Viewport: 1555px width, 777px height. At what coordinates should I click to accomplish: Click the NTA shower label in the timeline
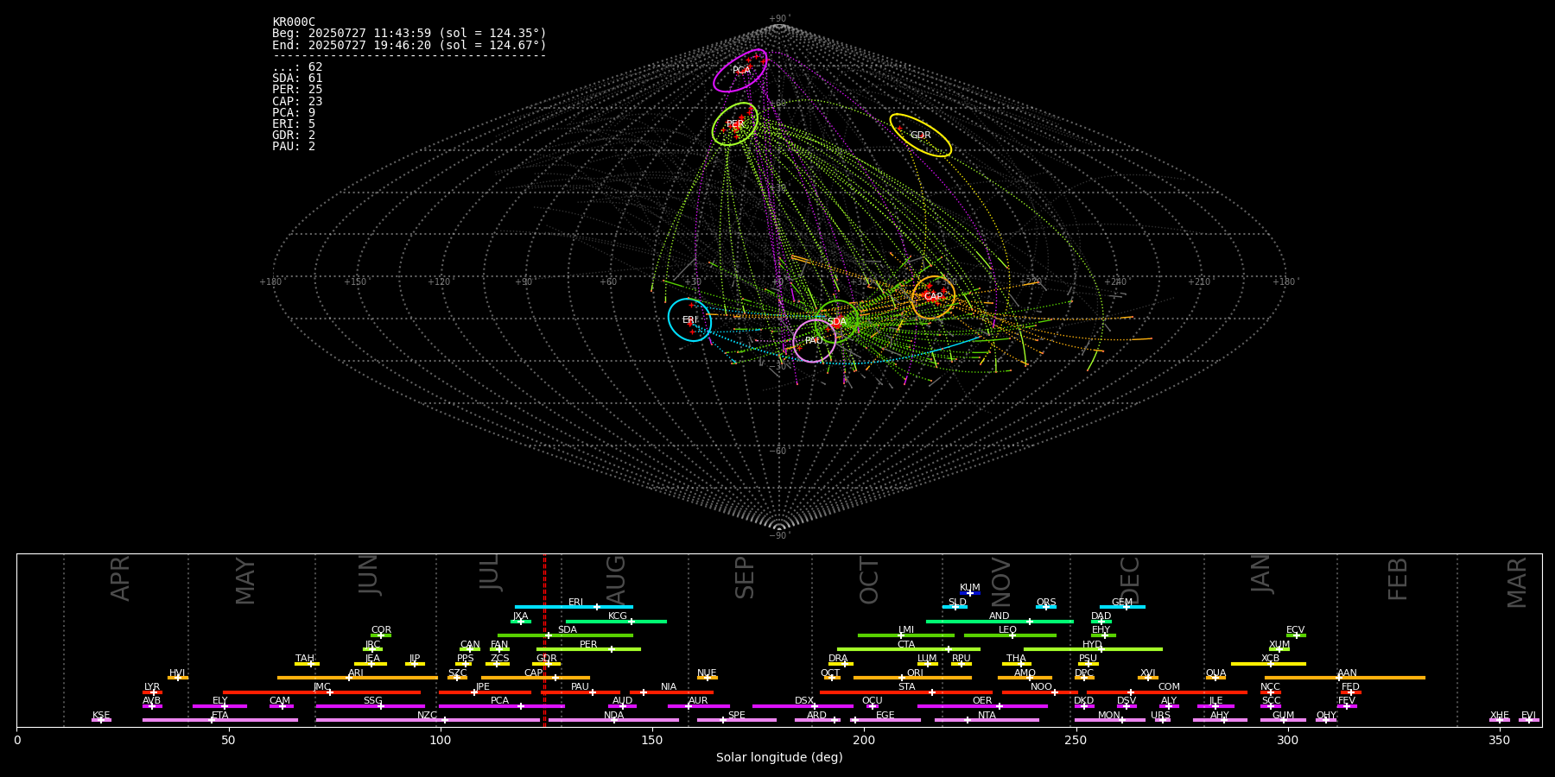[x=987, y=716]
